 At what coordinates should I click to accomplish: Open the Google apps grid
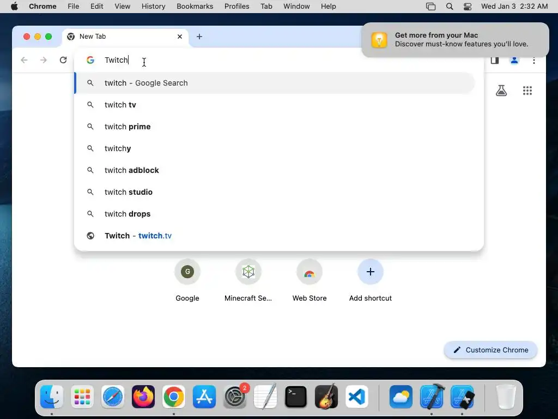[x=527, y=91]
